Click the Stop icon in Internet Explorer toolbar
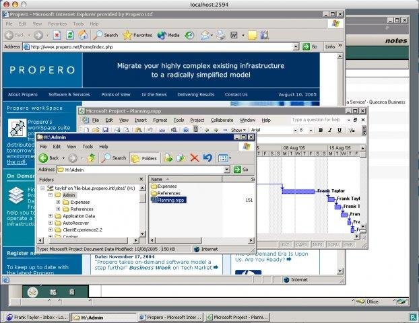 point(57,35)
